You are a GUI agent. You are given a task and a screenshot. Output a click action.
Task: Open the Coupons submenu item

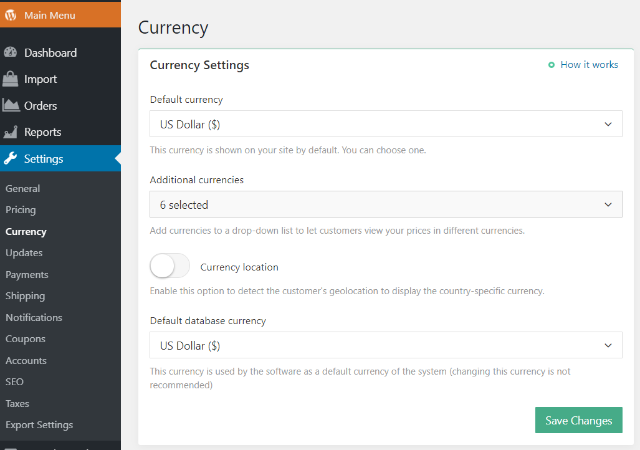26,339
